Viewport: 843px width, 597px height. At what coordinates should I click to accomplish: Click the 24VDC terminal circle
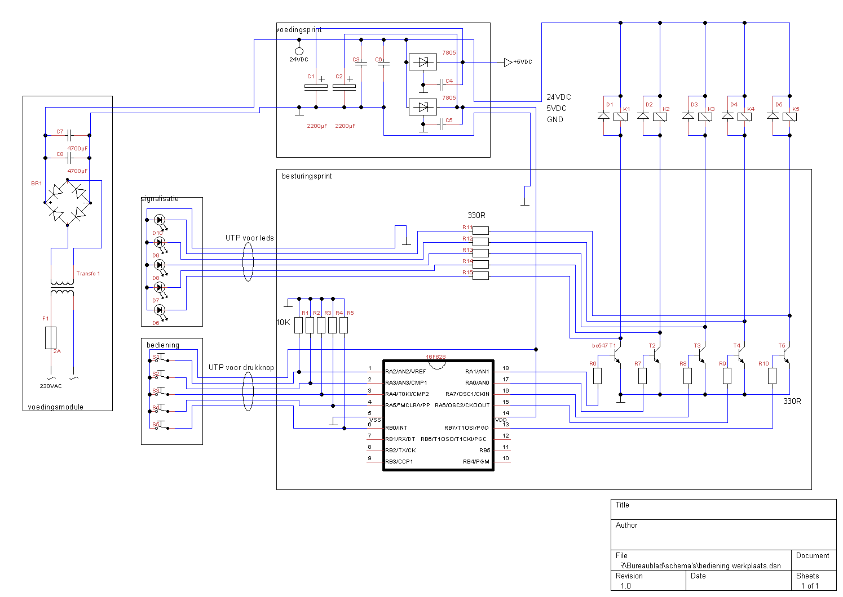[299, 51]
